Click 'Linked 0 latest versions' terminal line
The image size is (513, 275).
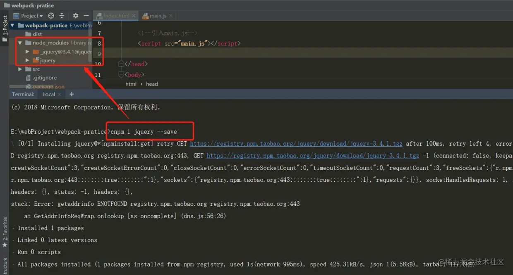[x=57, y=240]
